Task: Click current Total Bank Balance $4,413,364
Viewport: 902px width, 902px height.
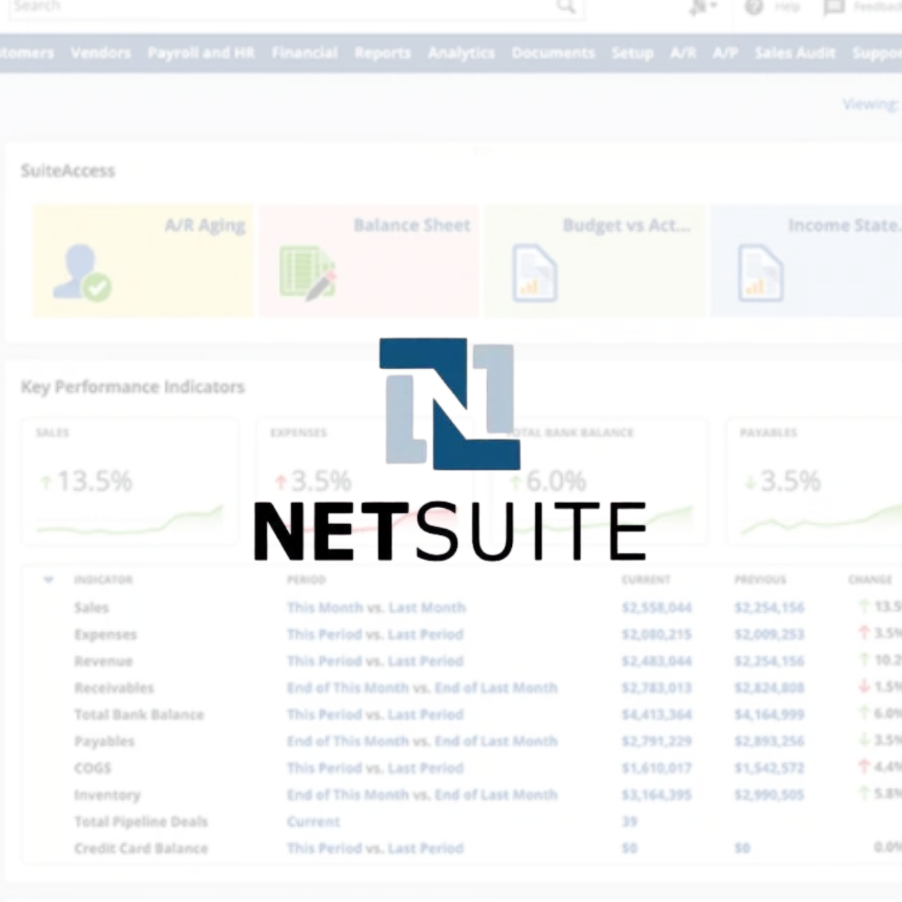Action: (657, 714)
